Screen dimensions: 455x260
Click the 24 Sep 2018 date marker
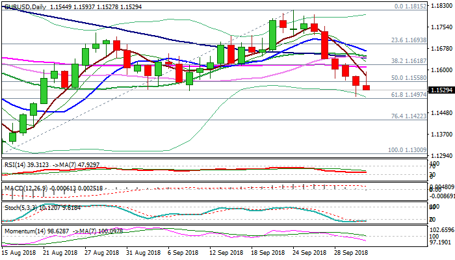308,252
